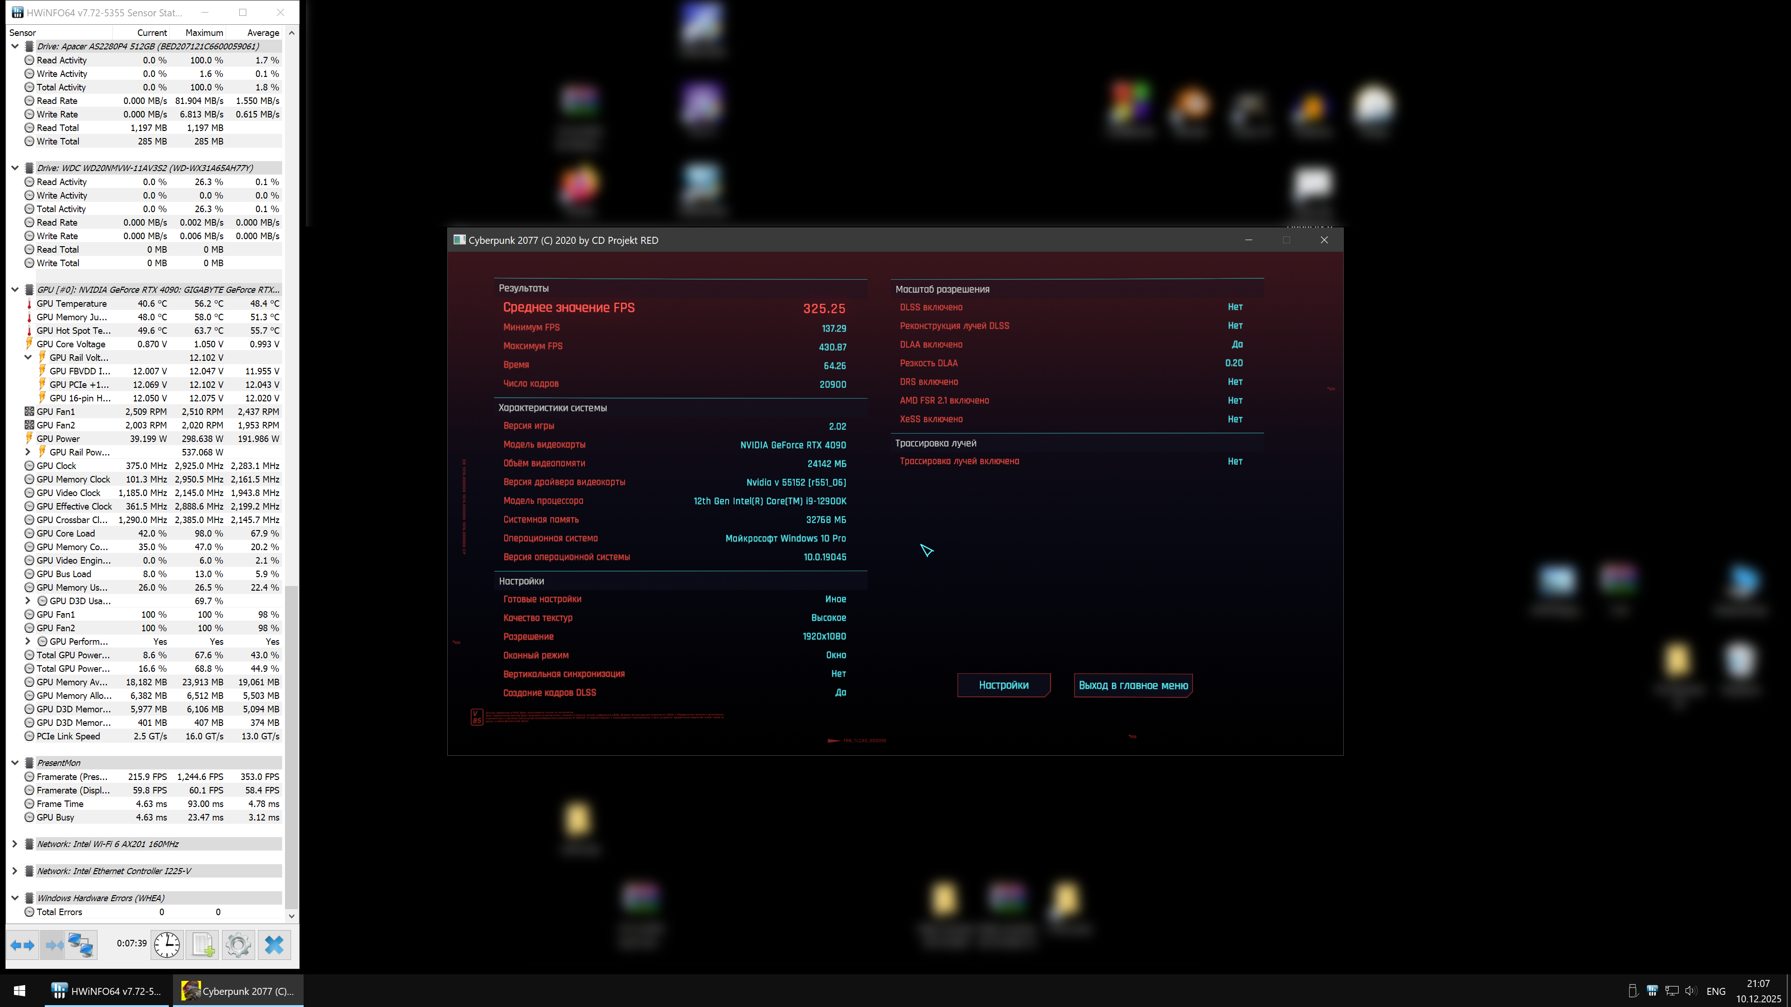Image resolution: width=1791 pixels, height=1007 pixels.
Task: Start logging with the sheet-plus icon
Action: tap(203, 945)
